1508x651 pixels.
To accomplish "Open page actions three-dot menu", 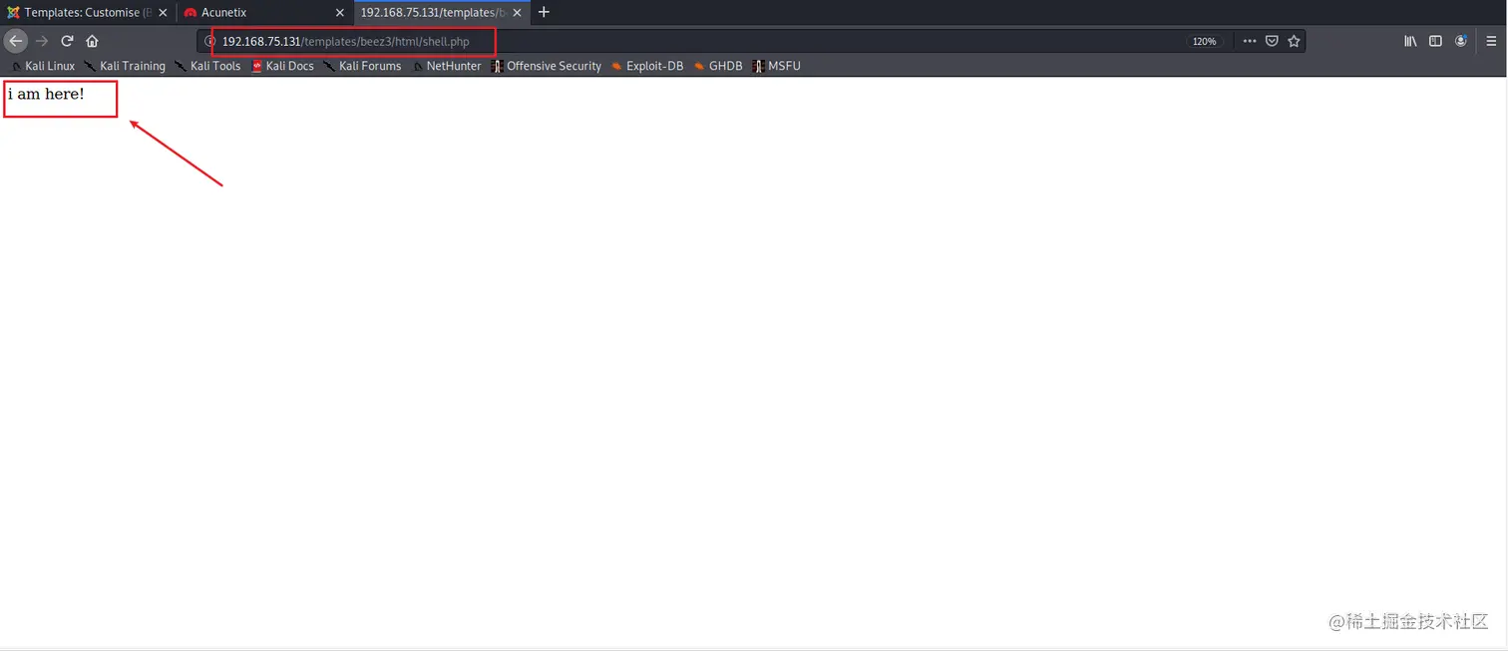I will 1250,41.
